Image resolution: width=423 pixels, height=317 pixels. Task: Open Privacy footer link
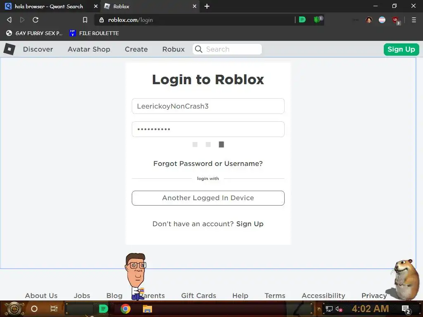(374, 296)
